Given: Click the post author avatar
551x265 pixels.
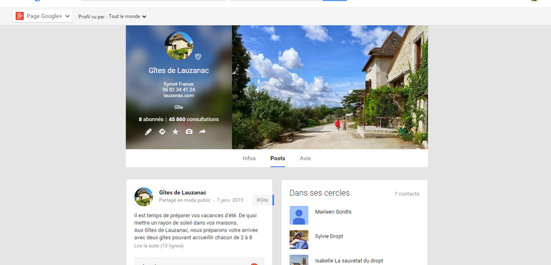Looking at the screenshot, I should click(144, 197).
